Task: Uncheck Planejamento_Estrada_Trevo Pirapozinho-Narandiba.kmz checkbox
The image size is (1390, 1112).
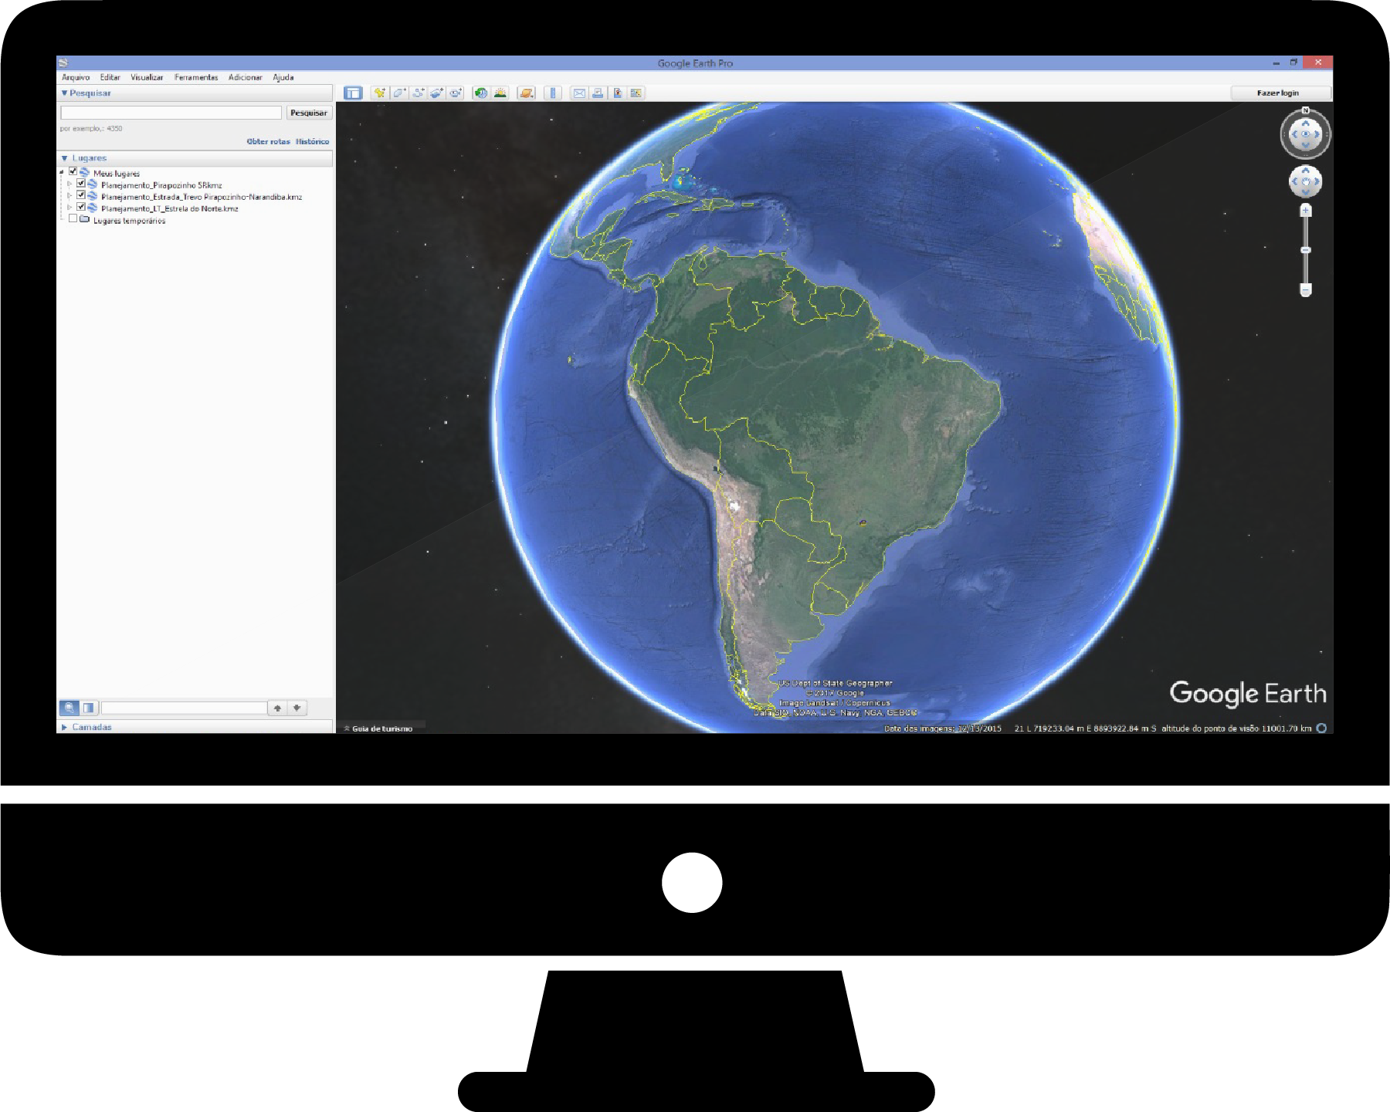Action: 81,195
